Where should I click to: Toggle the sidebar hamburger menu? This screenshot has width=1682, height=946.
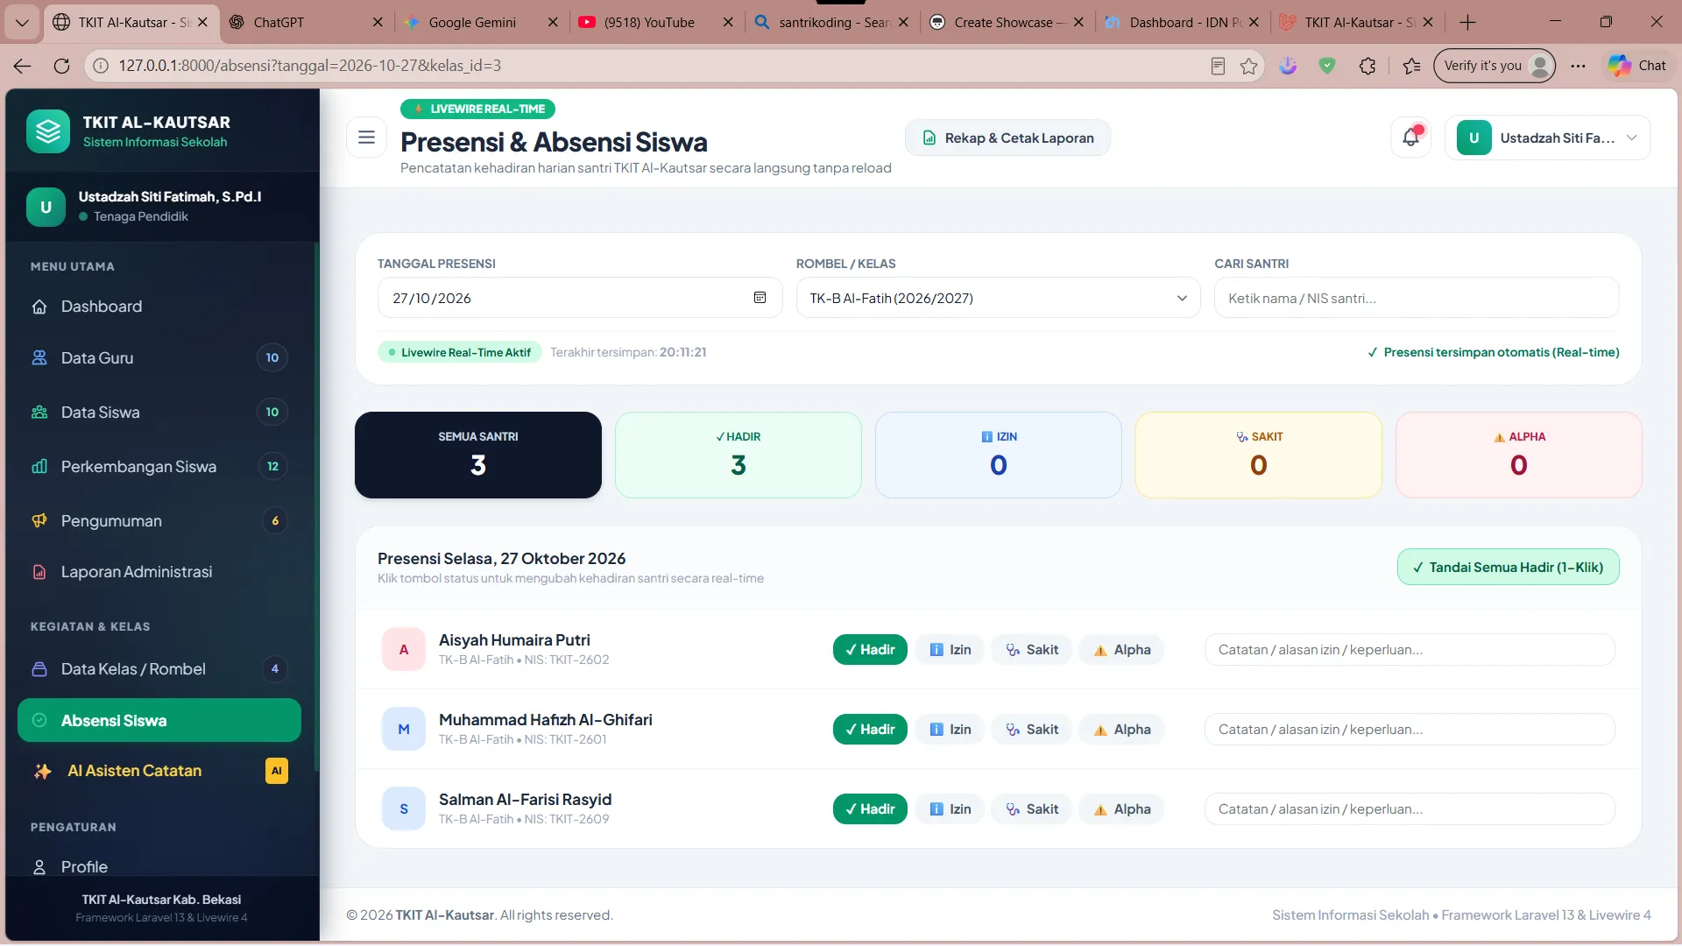click(x=366, y=138)
